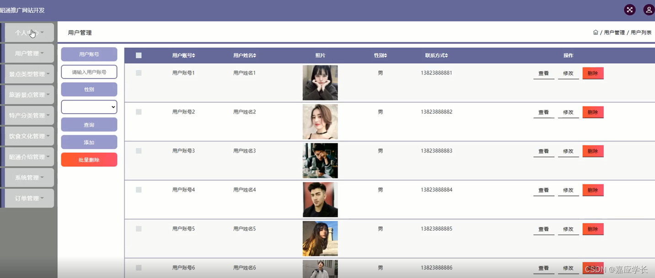
Task: Sort by 用户姓名 column arrows
Action: (254, 56)
